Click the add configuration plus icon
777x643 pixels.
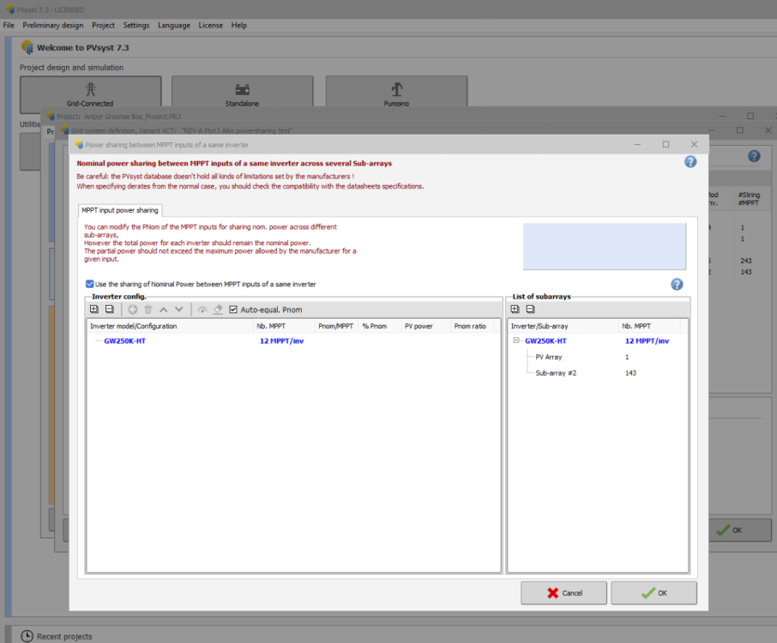(133, 309)
